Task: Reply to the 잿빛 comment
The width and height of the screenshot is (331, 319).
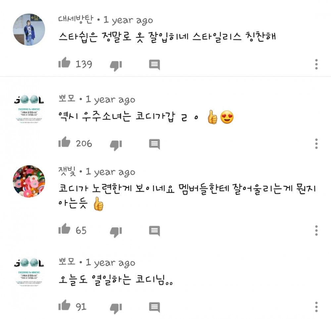Action: 154,231
